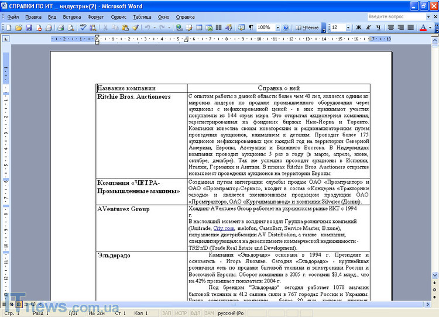Undo the last action
439x317 pixels.
pyautogui.click(x=148, y=27)
